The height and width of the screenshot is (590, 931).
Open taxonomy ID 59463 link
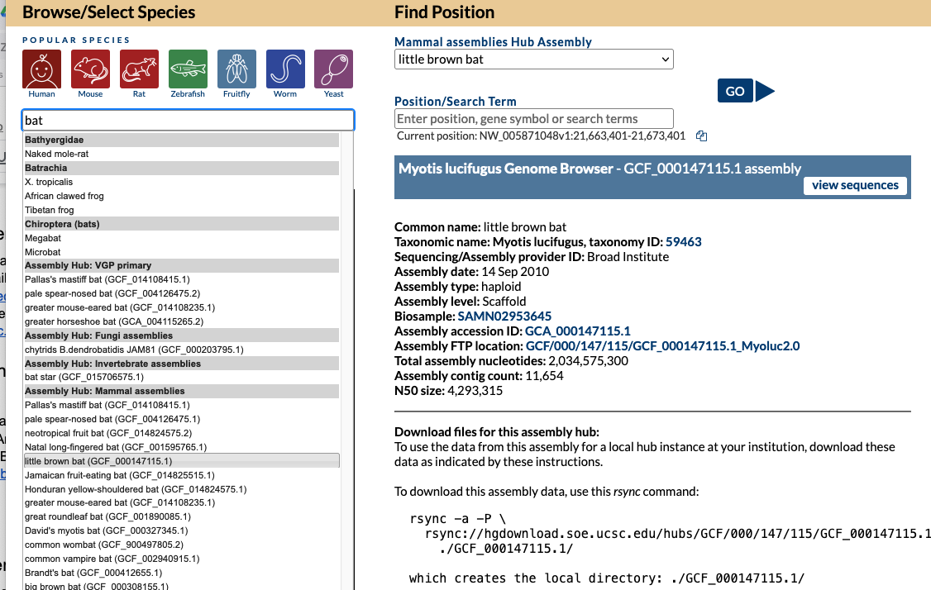(684, 242)
